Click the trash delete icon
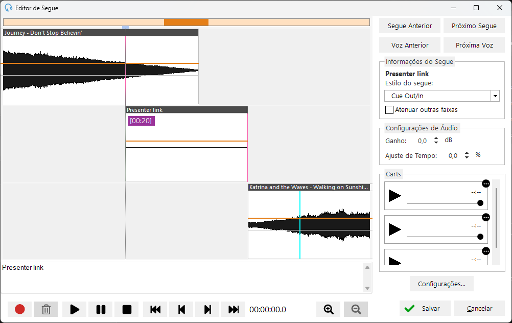Screen dimensions: 512x323 pos(46,309)
